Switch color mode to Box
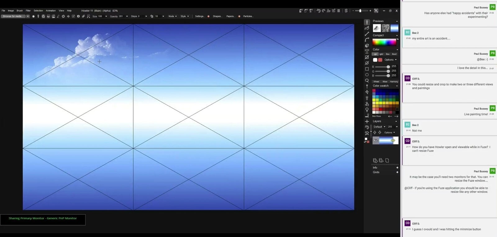Screen dimensions: 497x237 tap(388, 54)
